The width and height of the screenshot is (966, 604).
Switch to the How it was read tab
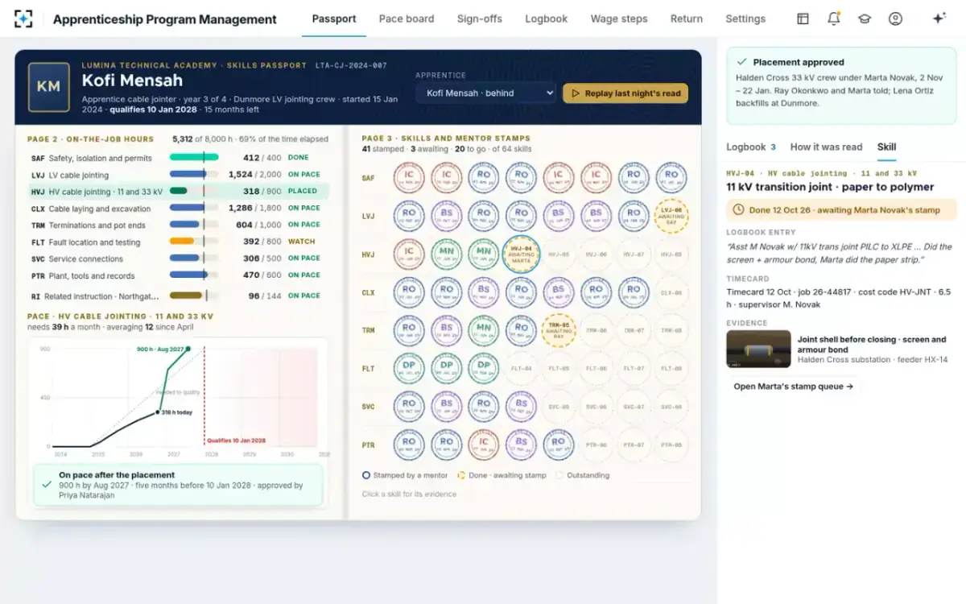coord(826,147)
